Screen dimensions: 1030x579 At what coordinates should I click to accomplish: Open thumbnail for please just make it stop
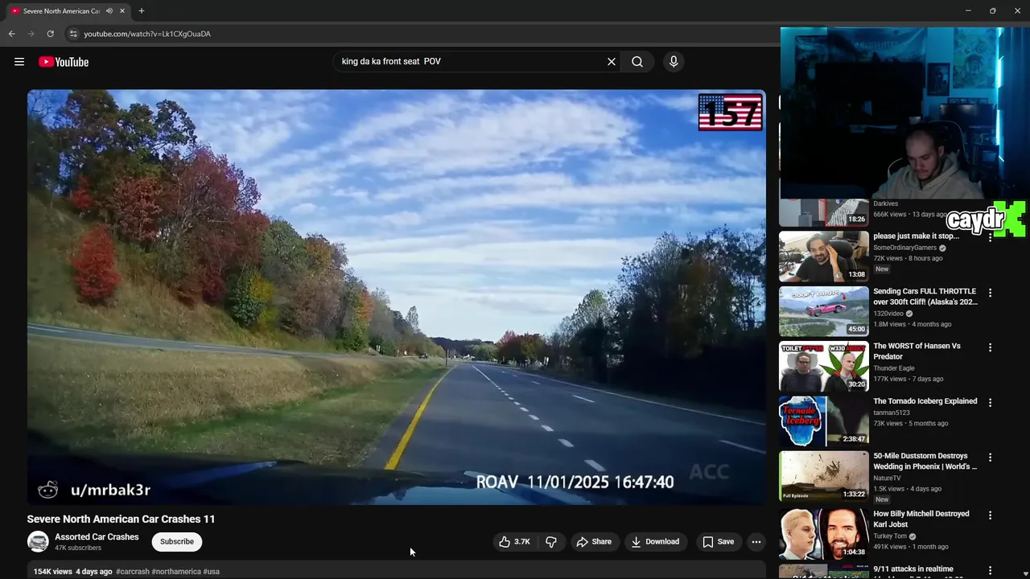click(x=824, y=257)
